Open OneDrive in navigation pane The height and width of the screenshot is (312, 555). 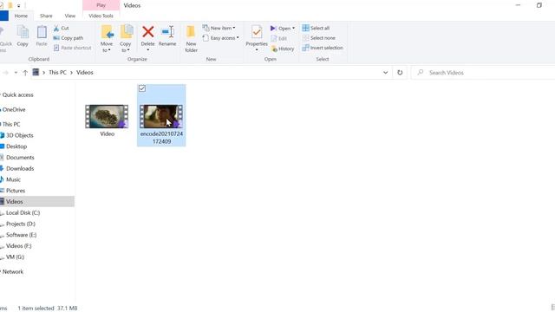pos(14,110)
